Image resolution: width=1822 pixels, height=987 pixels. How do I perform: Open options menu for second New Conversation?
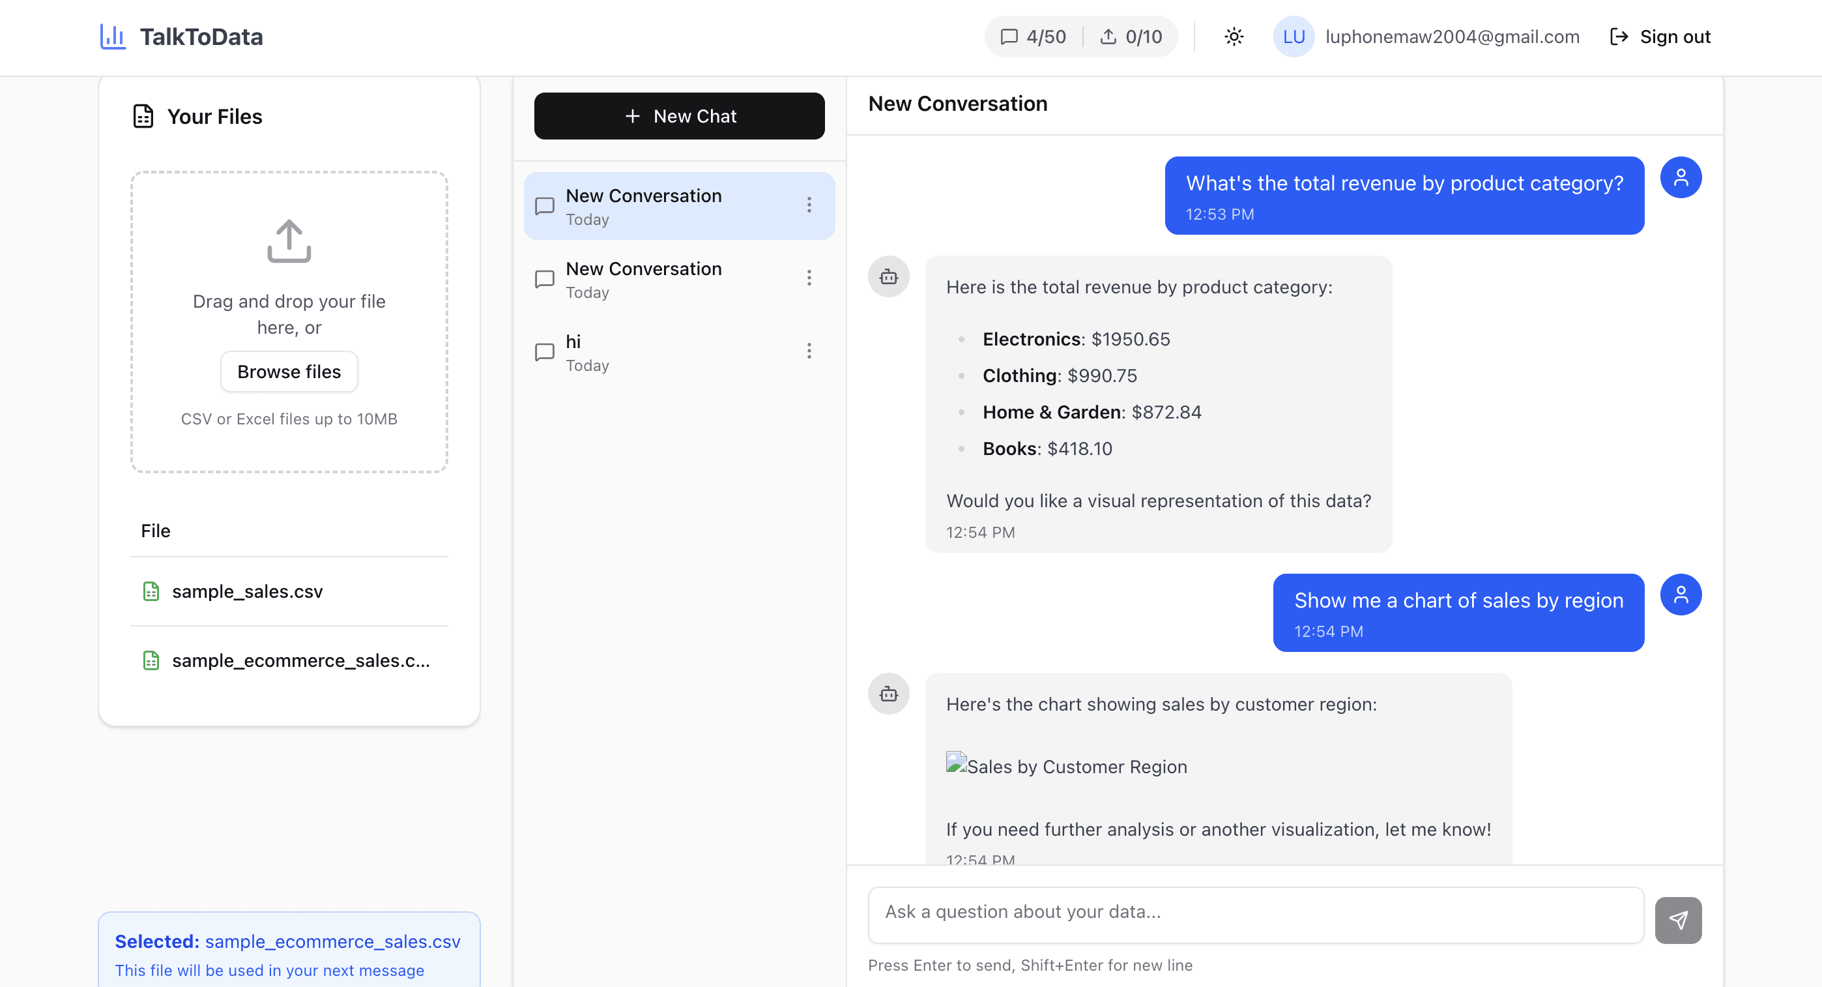pos(809,278)
